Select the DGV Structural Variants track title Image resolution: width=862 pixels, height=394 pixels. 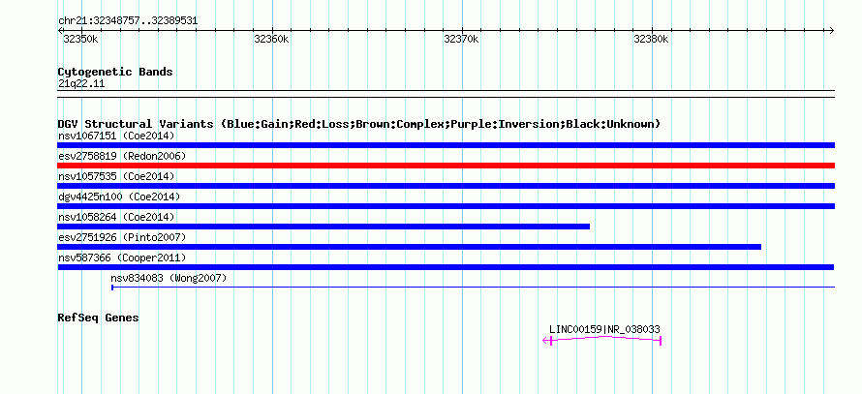359,124
